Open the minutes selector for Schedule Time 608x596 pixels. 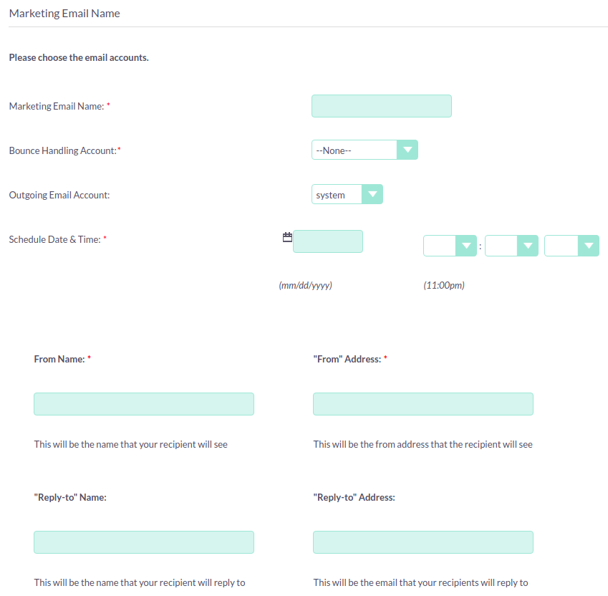click(511, 245)
